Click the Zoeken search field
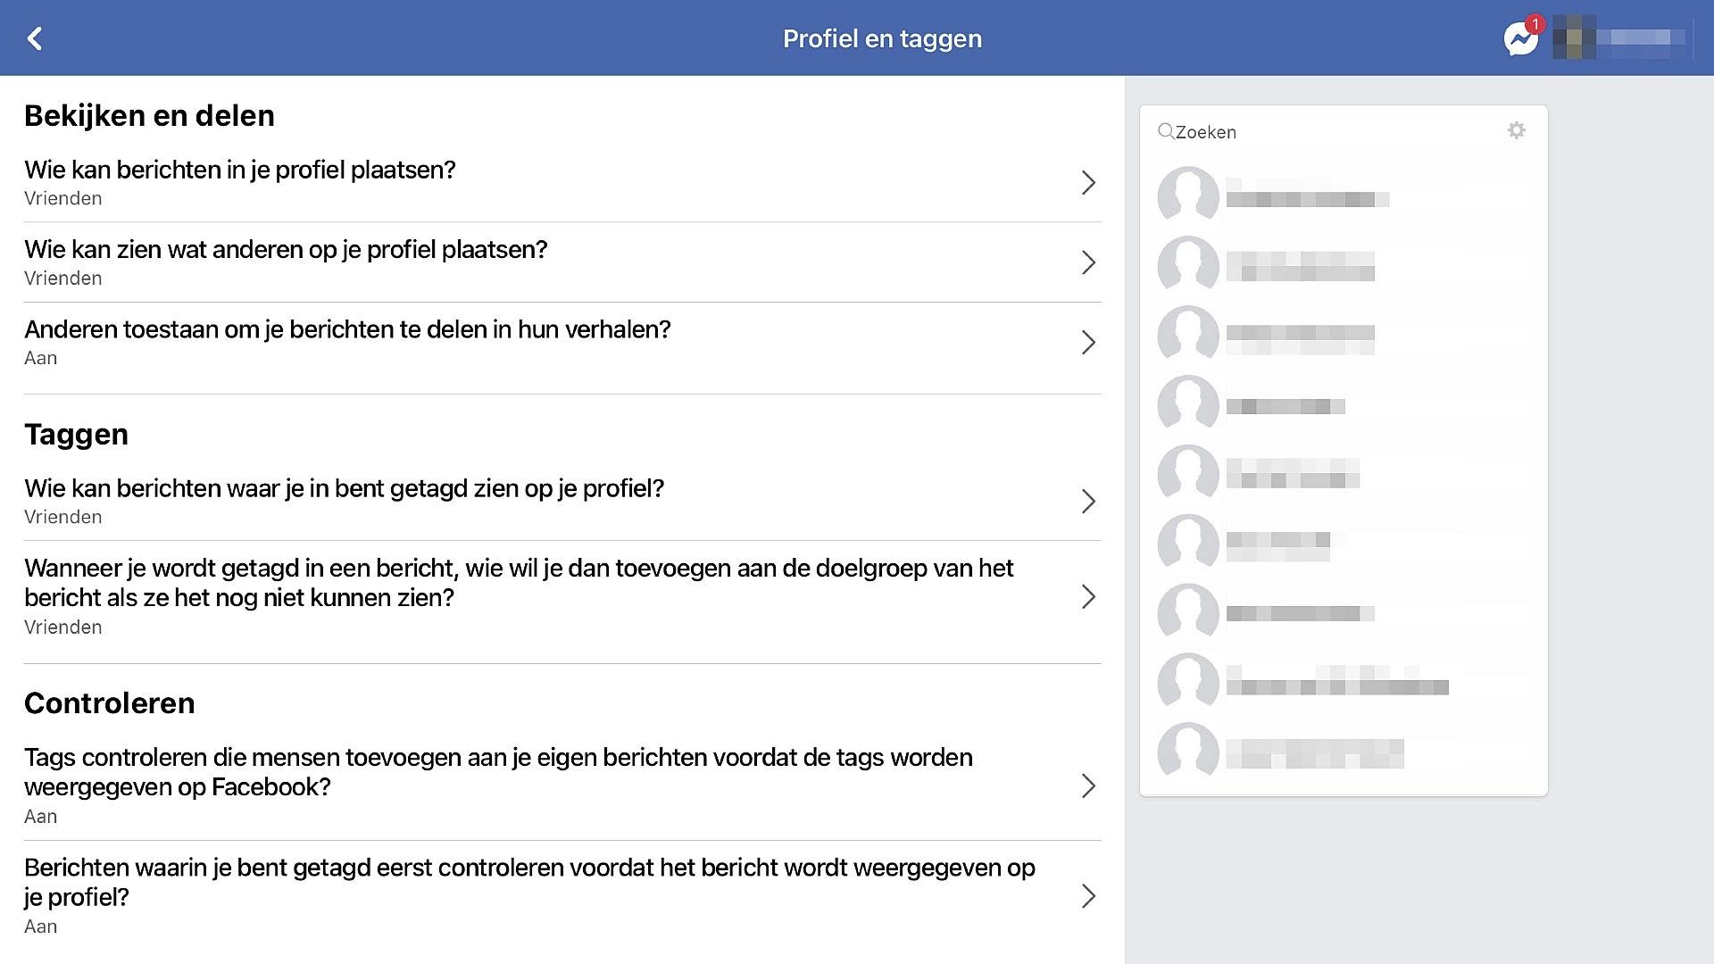 [1330, 132]
